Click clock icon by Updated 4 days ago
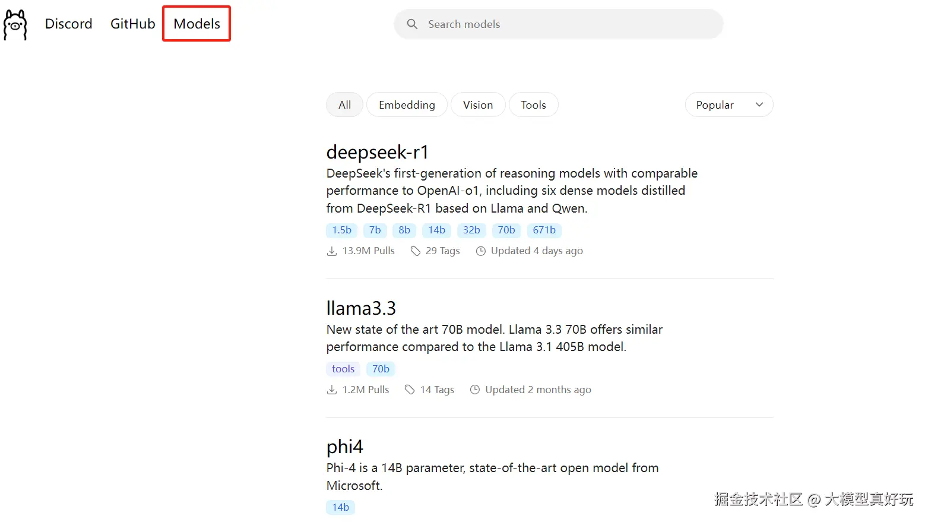This screenshot has height=522, width=928. 481,251
